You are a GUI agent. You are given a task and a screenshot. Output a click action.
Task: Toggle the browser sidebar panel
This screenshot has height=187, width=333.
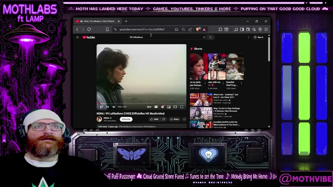(x=242, y=29)
